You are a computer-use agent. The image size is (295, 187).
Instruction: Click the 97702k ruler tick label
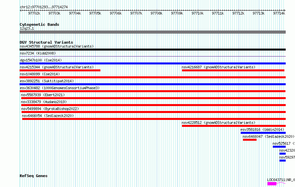coord(34,13)
